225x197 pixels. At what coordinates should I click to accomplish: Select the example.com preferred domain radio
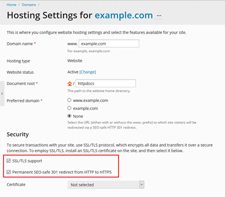[x=69, y=108]
